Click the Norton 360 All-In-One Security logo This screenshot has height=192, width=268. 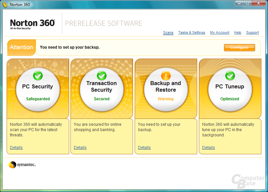pos(32,24)
